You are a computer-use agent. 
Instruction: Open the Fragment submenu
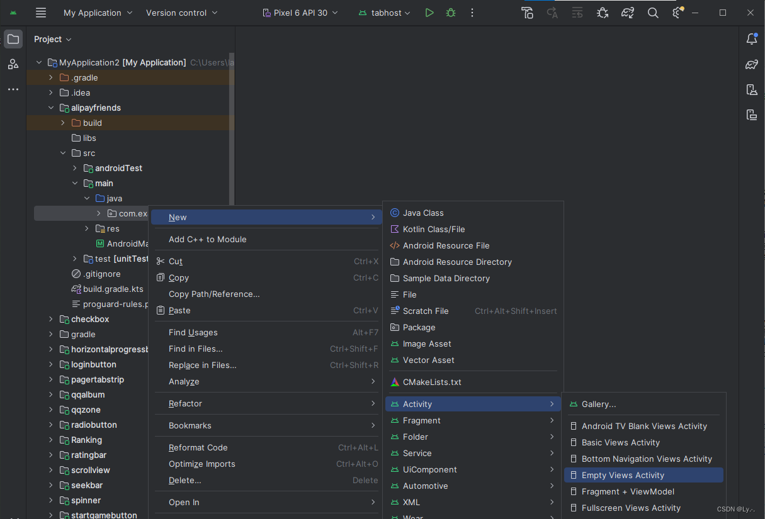(x=473, y=420)
